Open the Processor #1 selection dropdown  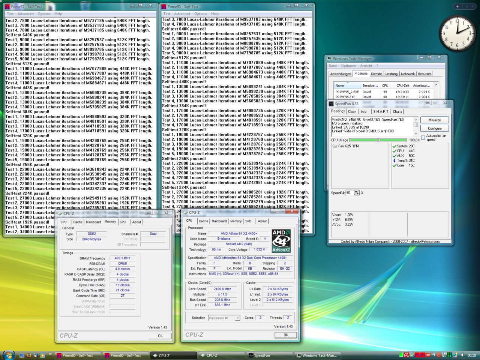[x=237, y=318]
